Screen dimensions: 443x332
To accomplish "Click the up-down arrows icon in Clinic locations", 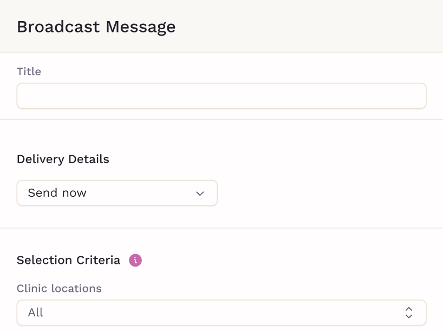I will pos(408,313).
